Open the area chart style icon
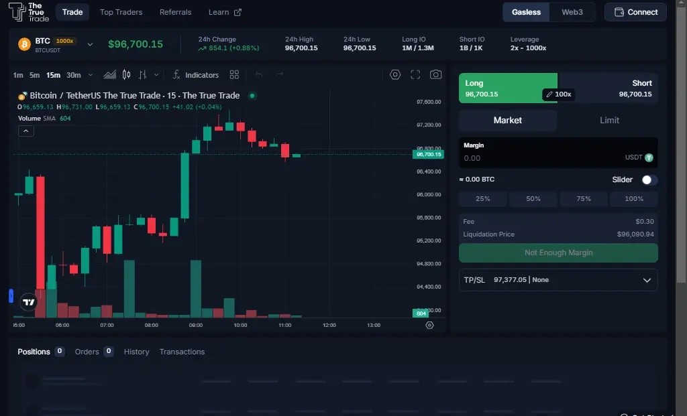687x416 pixels. [x=109, y=75]
